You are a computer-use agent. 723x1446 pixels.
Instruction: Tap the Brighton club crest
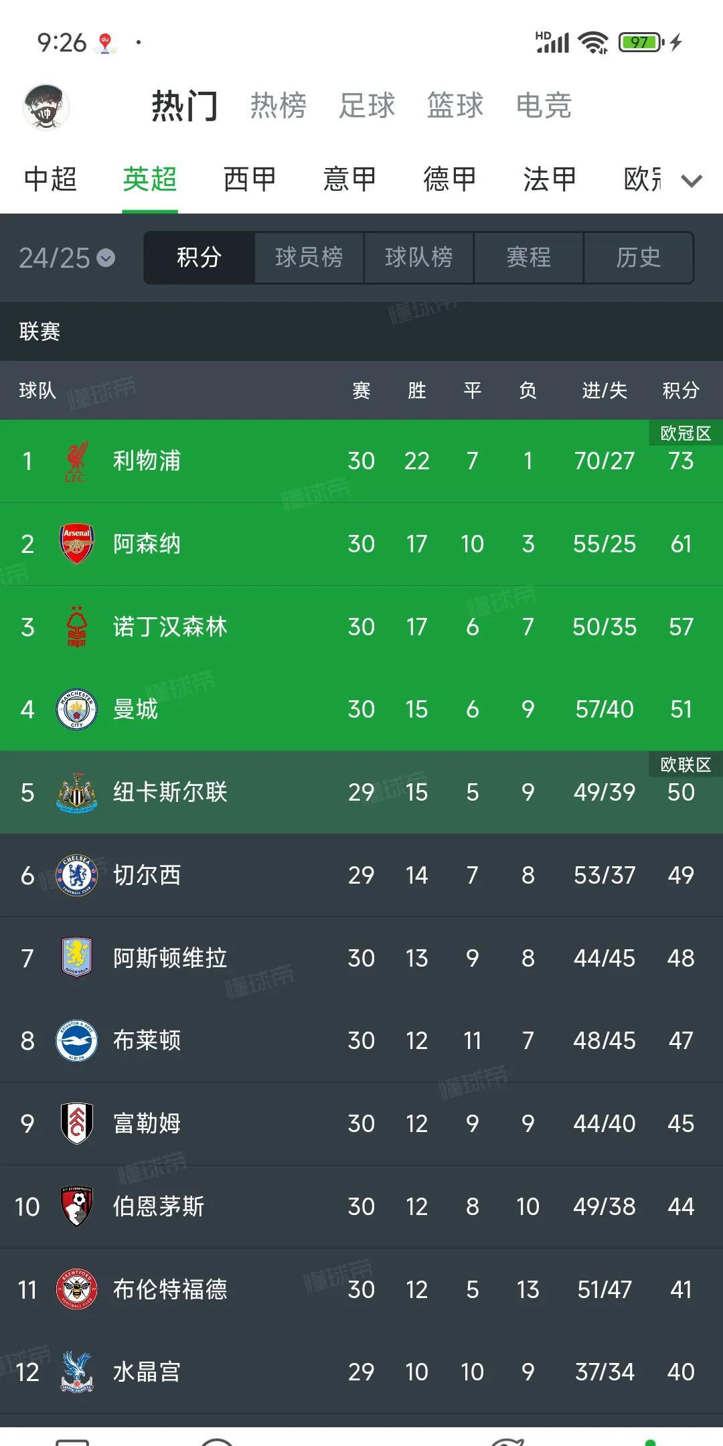coord(76,1041)
